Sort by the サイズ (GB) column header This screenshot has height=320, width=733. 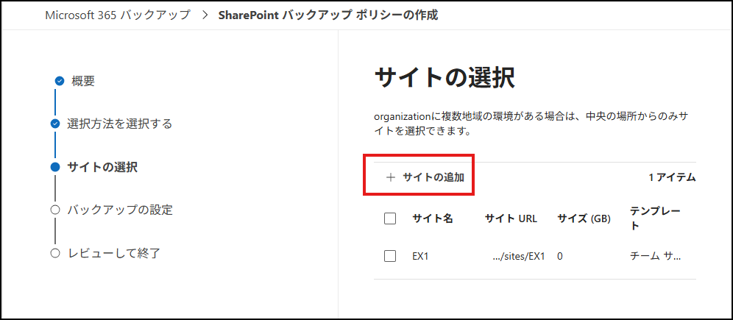[x=584, y=218]
